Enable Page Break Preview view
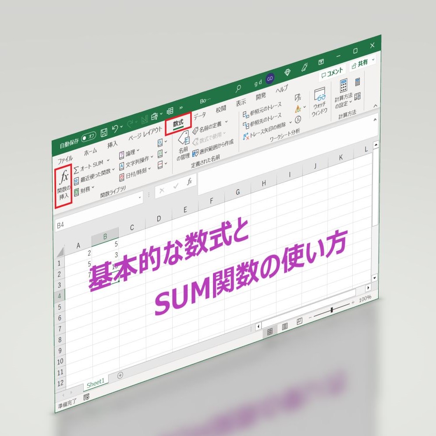 coord(299,322)
